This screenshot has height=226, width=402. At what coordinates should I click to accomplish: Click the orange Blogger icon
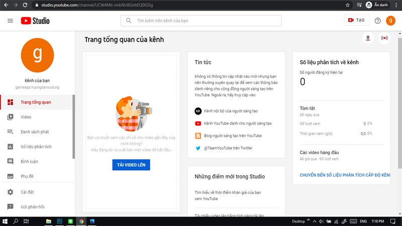click(x=198, y=136)
